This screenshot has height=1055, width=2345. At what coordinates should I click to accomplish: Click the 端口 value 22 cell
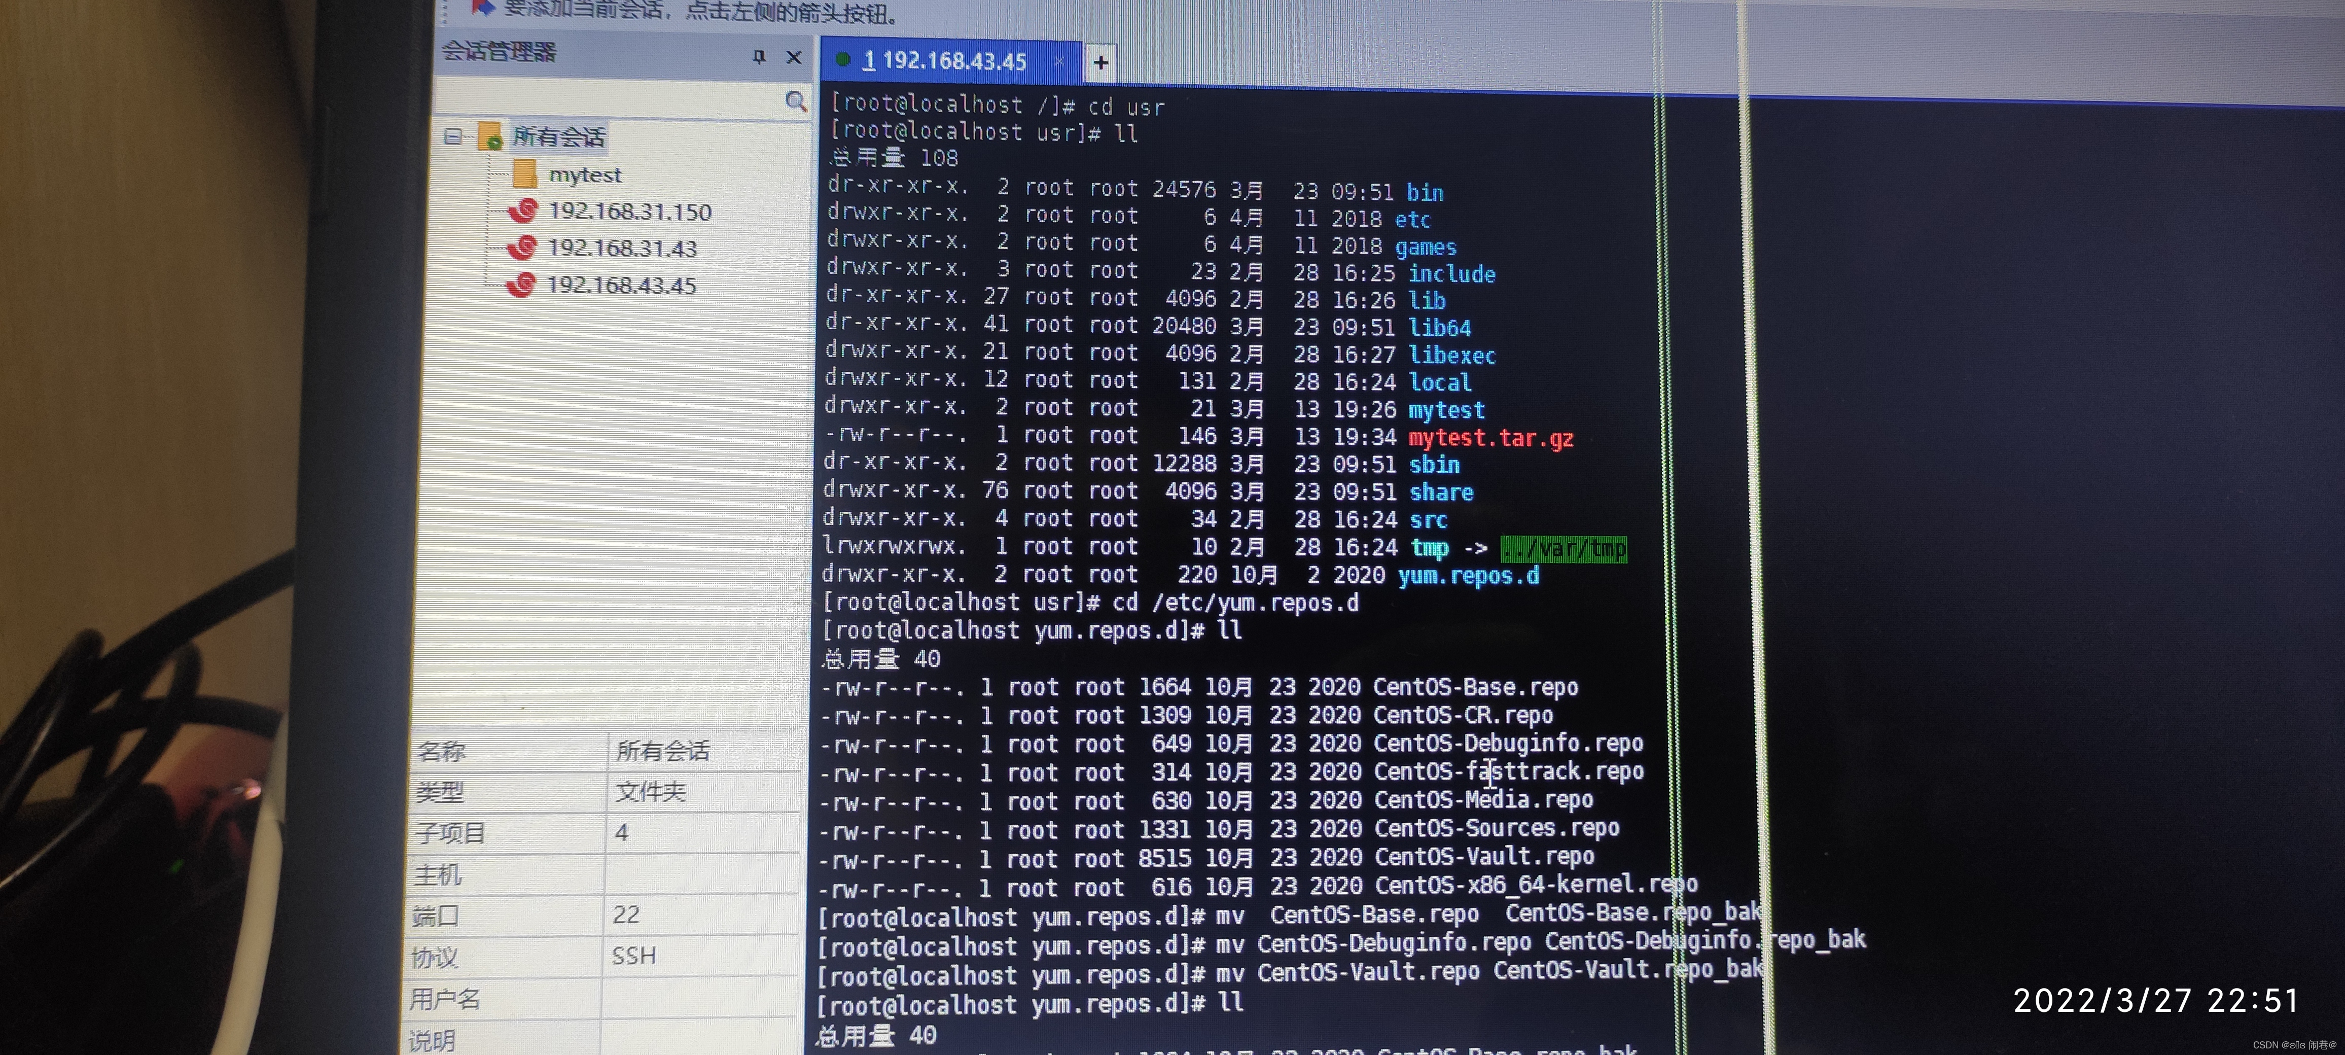(626, 915)
